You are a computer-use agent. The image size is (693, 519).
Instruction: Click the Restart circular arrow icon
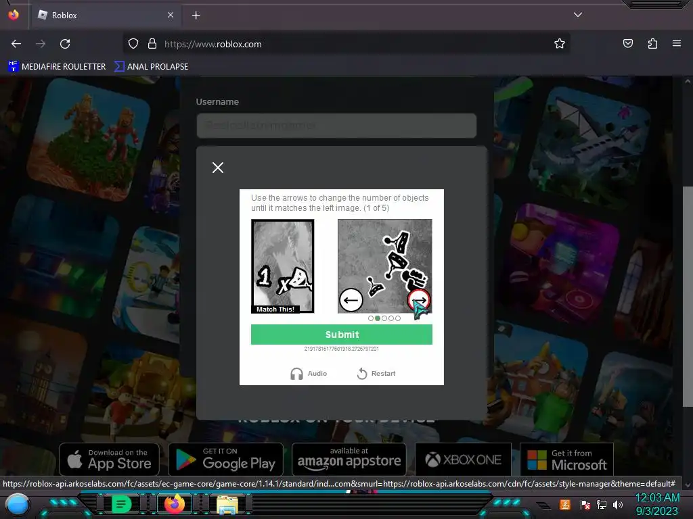click(x=362, y=373)
